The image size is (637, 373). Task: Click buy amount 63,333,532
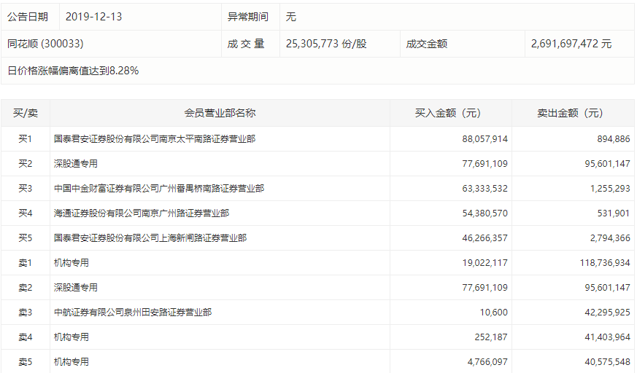(x=484, y=189)
